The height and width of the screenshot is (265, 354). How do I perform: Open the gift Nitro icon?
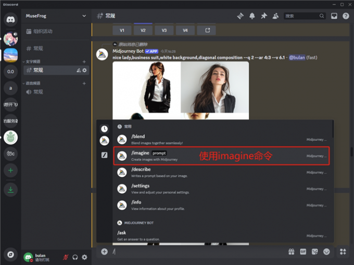click(291, 251)
